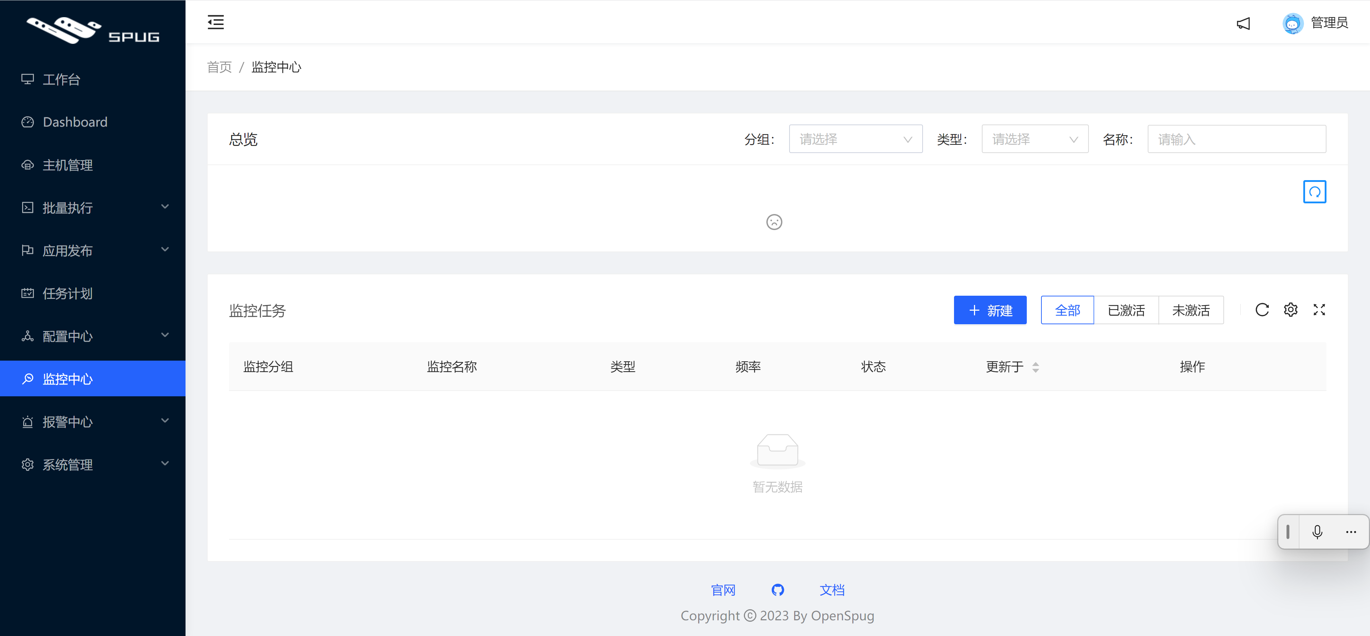The width and height of the screenshot is (1370, 636).
Task: Open the 分组 select dropdown
Action: [855, 139]
